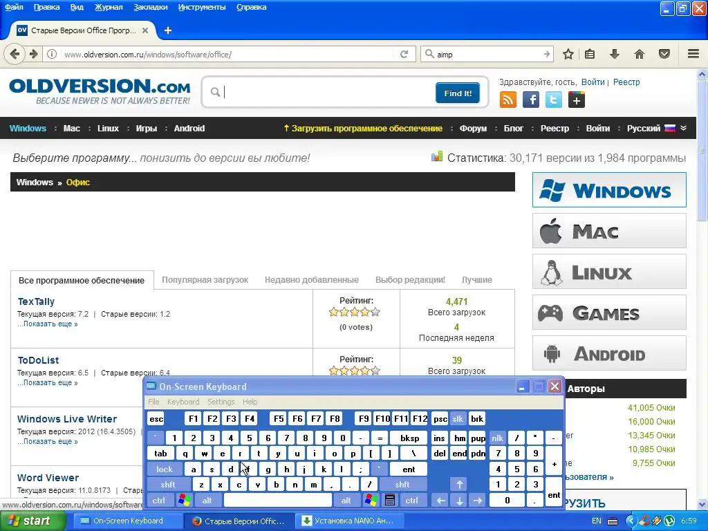Click the statistics bar chart icon
The image size is (708, 531).
[437, 157]
